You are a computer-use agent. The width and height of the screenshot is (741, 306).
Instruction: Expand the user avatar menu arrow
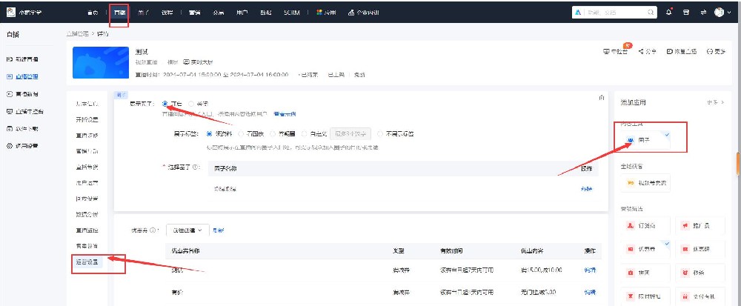tap(728, 13)
